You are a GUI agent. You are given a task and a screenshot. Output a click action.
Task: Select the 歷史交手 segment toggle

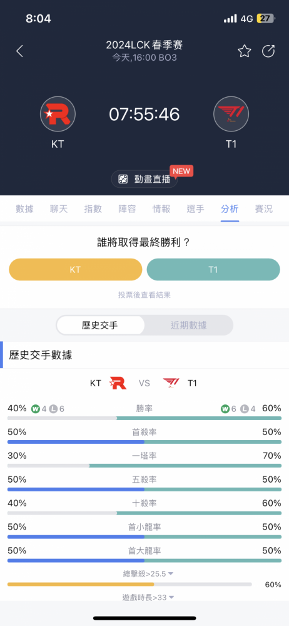(x=100, y=326)
